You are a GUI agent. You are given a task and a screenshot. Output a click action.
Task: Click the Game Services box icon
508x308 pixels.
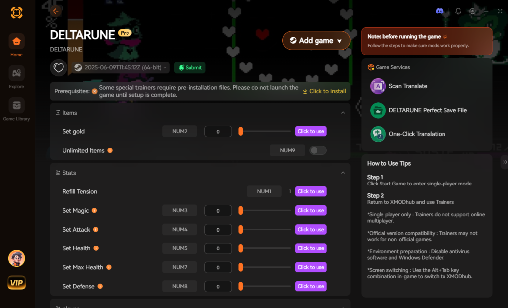pos(371,67)
